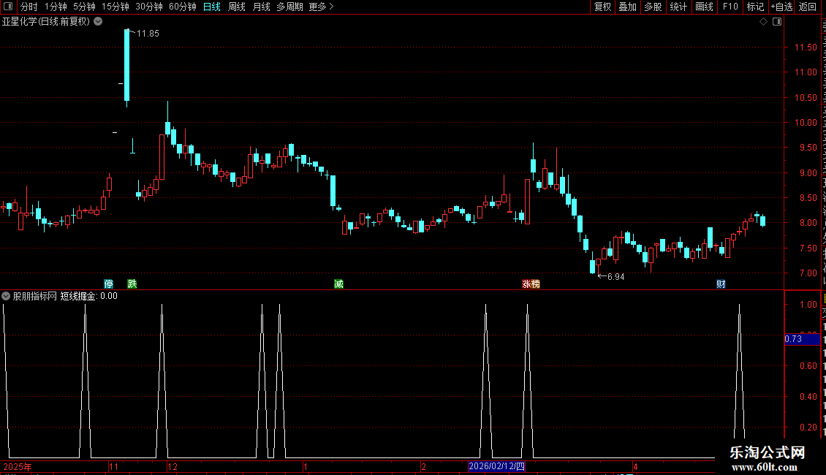Open the 画线 drawing tools
The height and width of the screenshot is (475, 826).
click(x=704, y=7)
